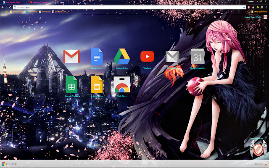Viewport: 269px width, 168px height.
Task: Open Google Drive app
Action: coord(122,57)
